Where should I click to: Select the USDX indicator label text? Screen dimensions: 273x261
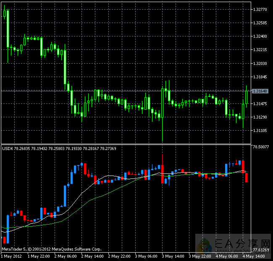pyautogui.click(x=59, y=148)
